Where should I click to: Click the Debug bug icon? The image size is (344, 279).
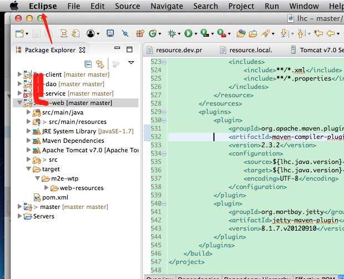[x=172, y=33]
